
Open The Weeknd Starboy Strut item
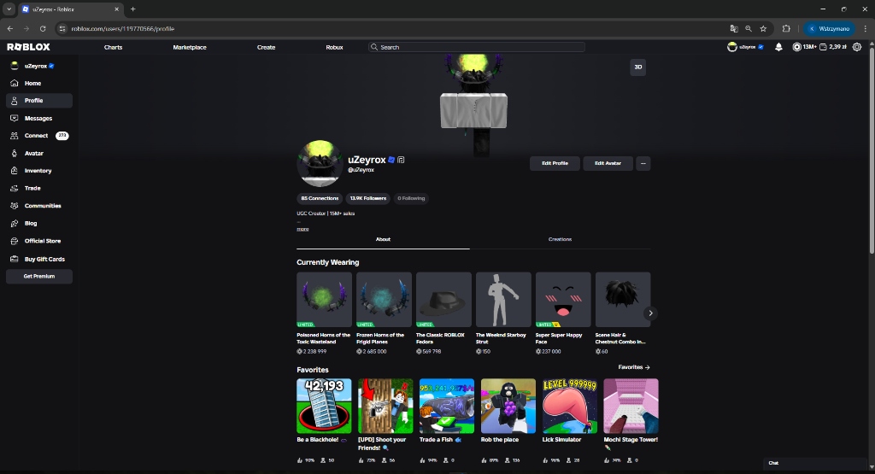[503, 313]
